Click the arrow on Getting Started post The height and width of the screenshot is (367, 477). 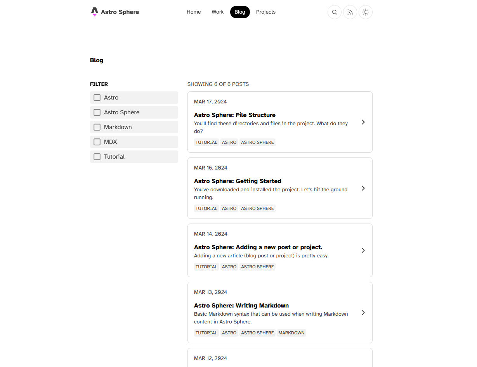point(363,188)
